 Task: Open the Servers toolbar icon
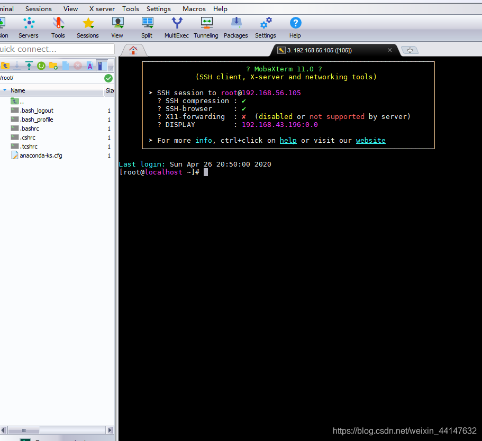coord(29,27)
